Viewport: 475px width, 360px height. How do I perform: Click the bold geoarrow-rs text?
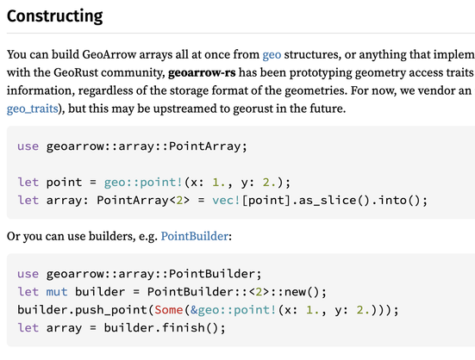pos(202,73)
